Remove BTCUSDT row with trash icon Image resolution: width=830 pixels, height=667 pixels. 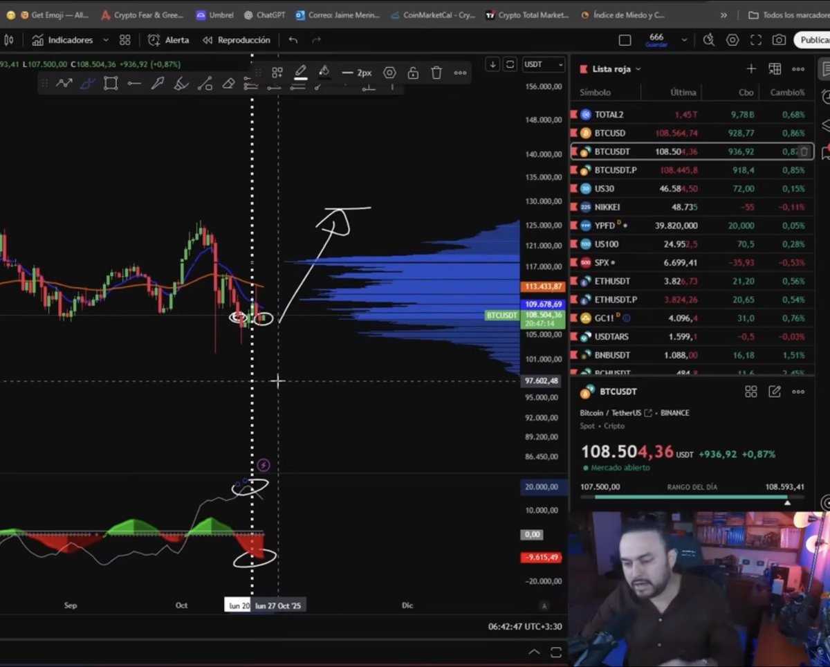(x=804, y=152)
